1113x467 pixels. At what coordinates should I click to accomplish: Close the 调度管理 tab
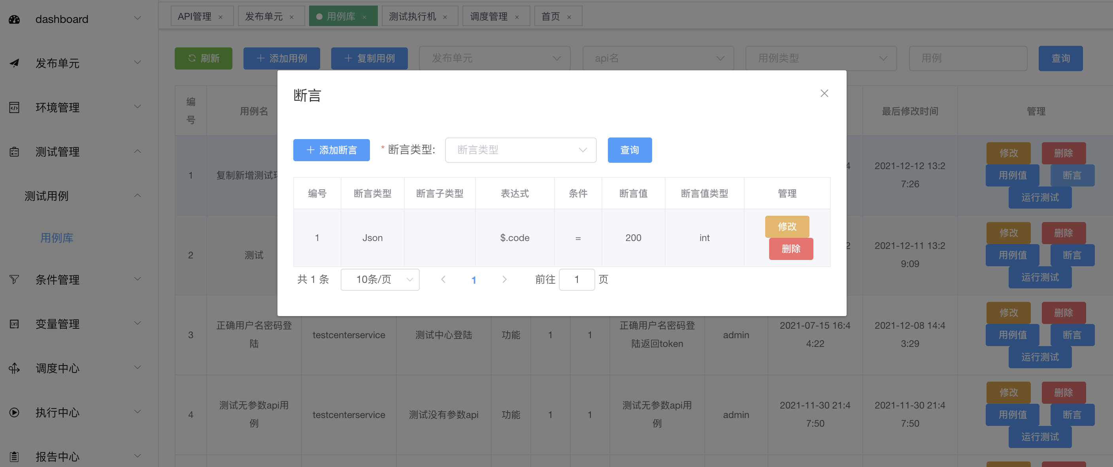coord(517,17)
